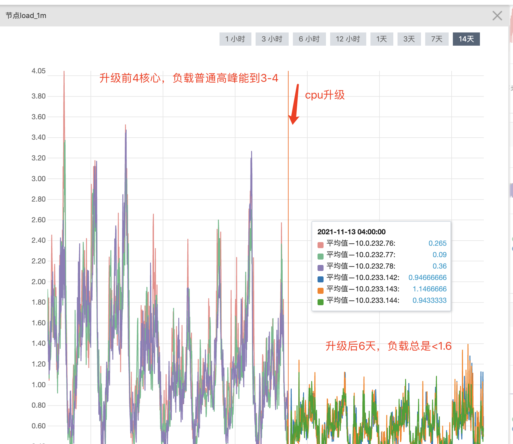Click the value 0.94666666 in the tooltip
This screenshot has width=513, height=444.
tap(428, 278)
